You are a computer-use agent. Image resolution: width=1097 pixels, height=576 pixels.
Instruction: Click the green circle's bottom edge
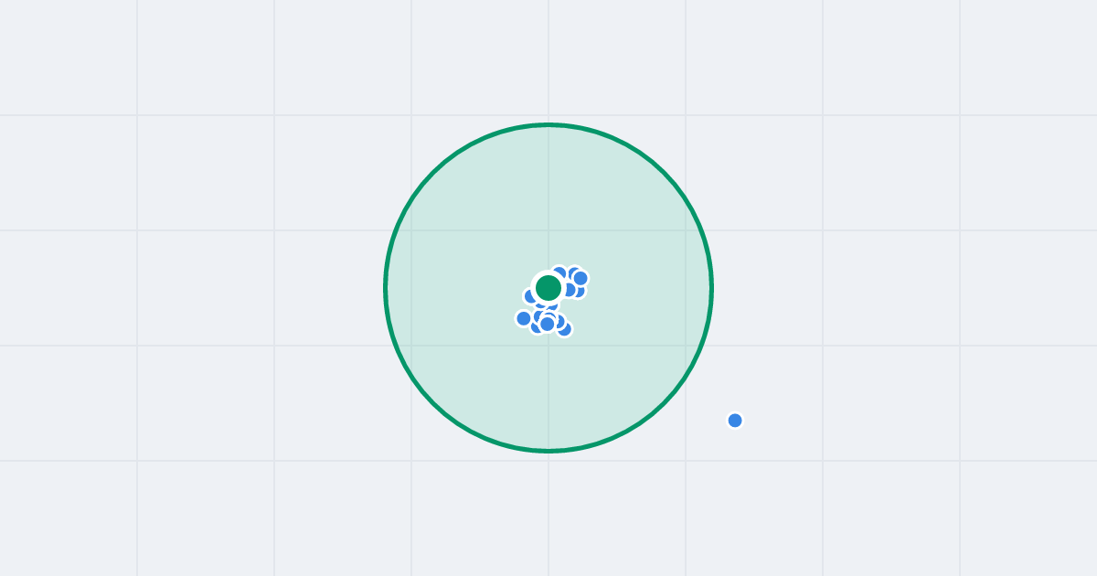tap(548, 451)
